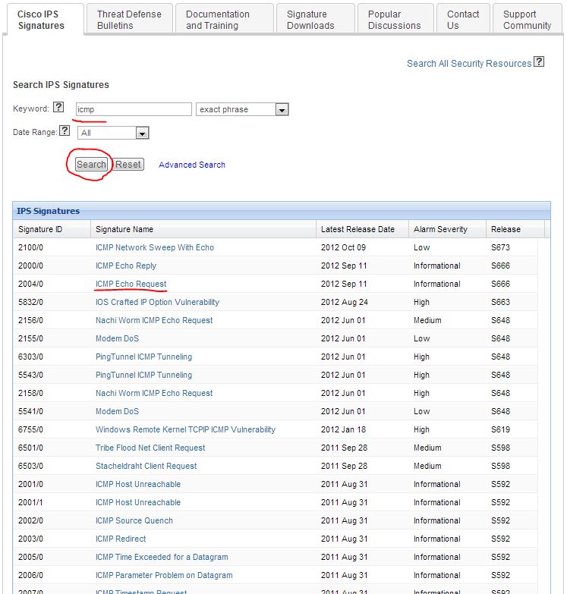
Task: Click release value S663
Action: 501,302
